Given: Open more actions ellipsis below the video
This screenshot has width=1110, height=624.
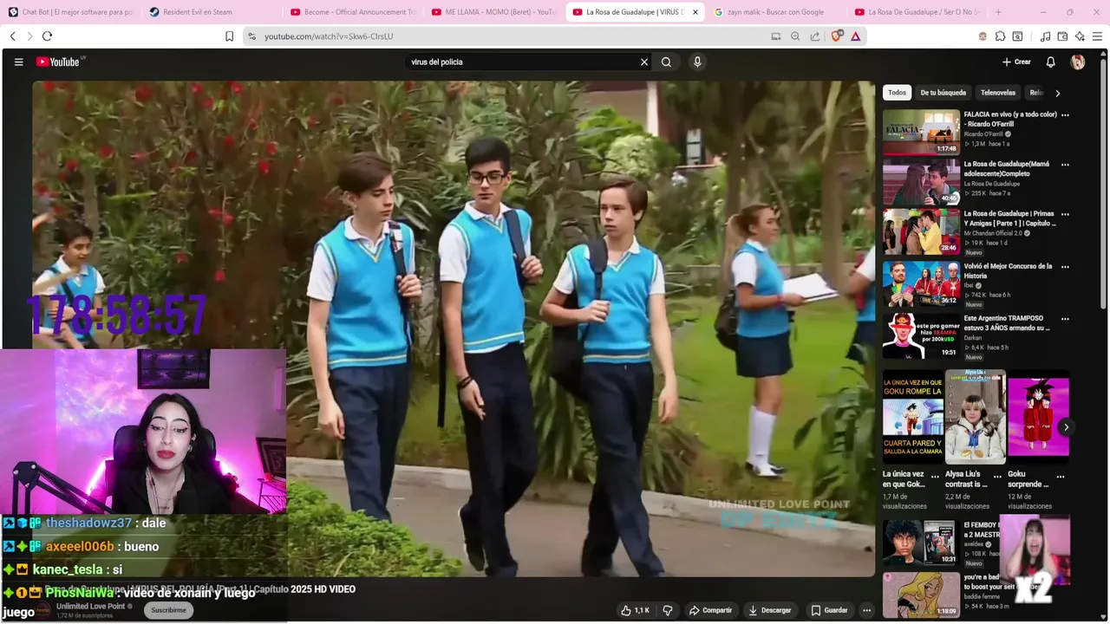Looking at the screenshot, I should (866, 610).
